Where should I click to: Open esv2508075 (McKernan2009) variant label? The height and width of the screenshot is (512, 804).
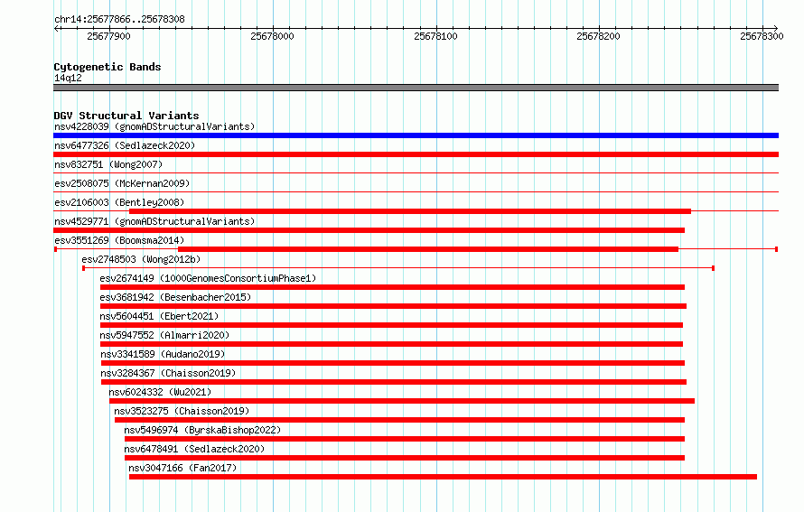pos(122,183)
